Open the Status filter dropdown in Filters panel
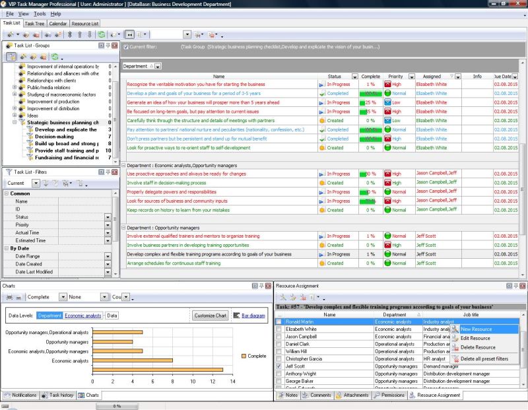The height and width of the screenshot is (410, 528). [x=108, y=217]
